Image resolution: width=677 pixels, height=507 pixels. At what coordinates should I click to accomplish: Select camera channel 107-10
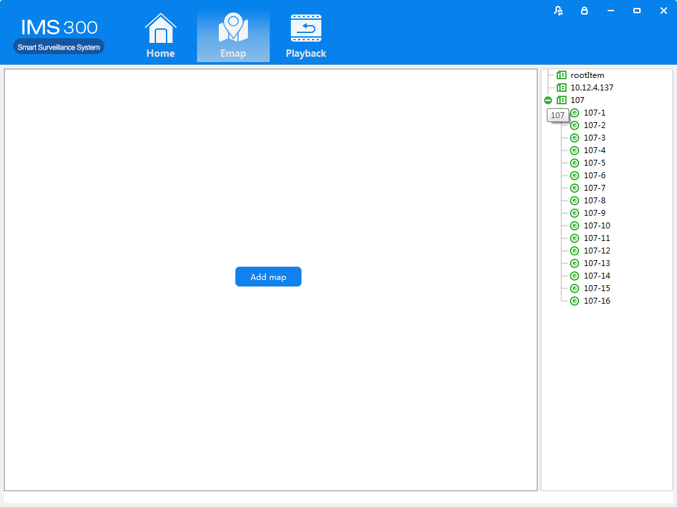(596, 226)
